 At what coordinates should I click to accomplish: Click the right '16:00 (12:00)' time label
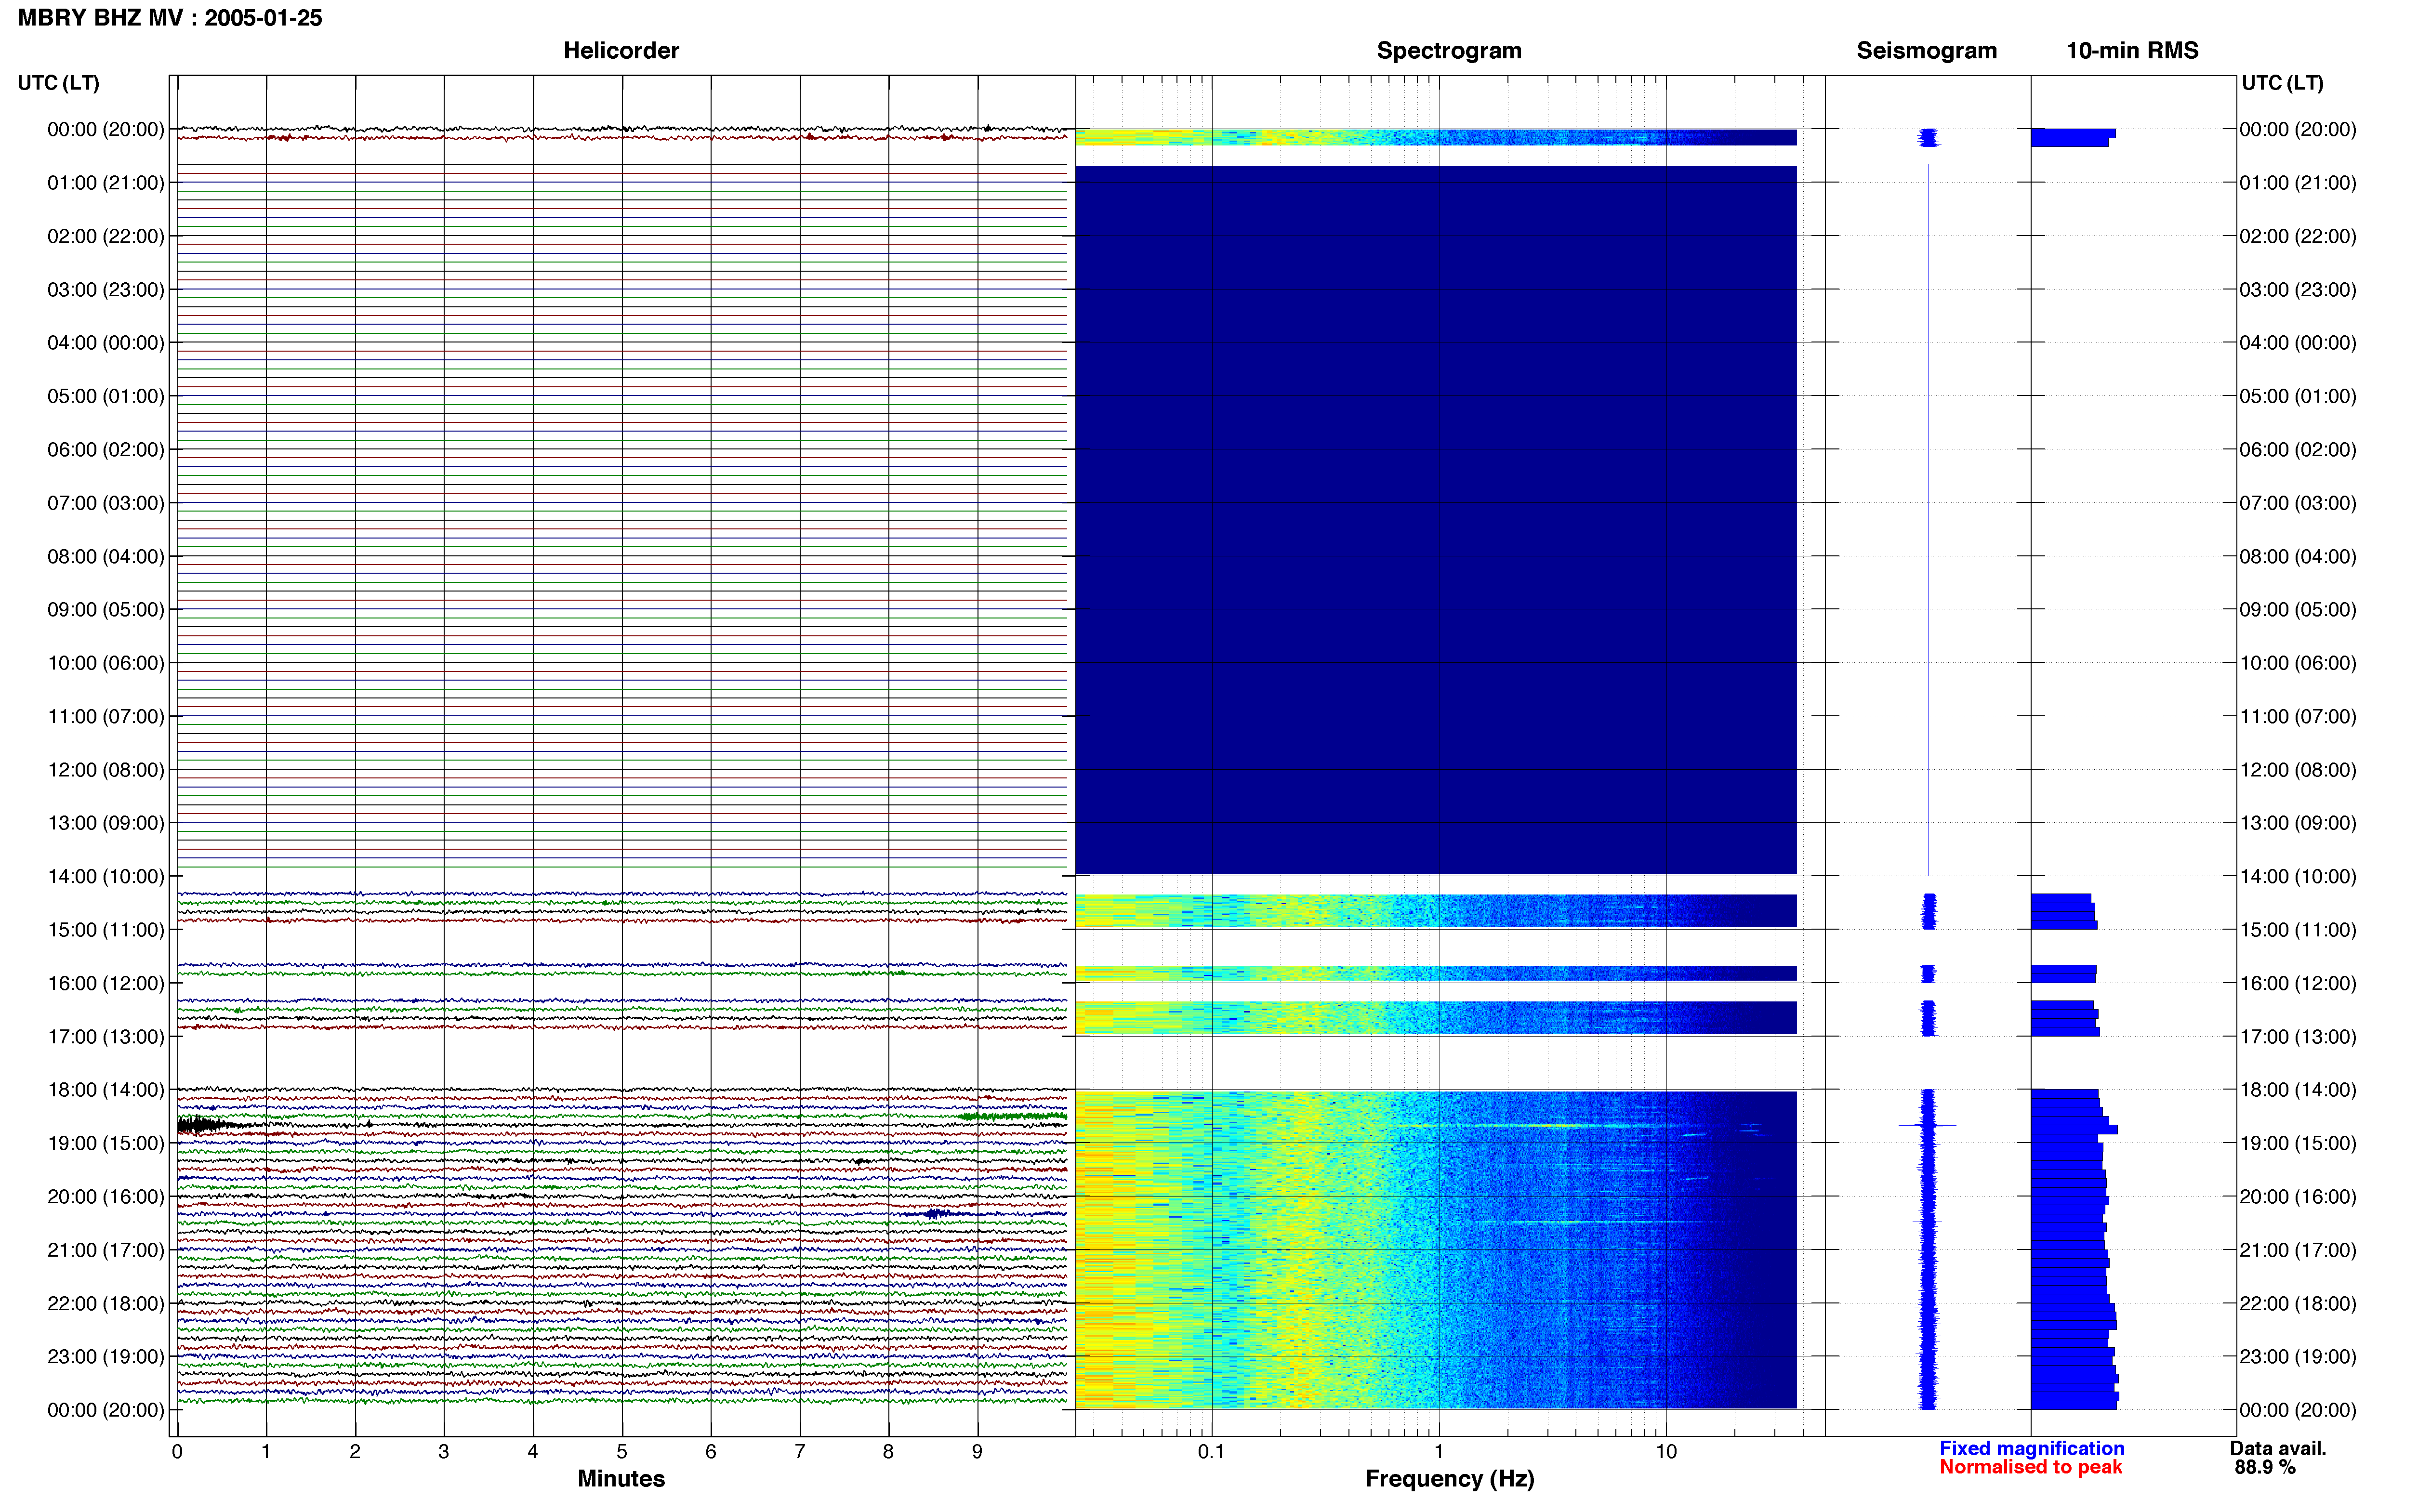[2298, 983]
